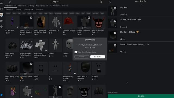Screen dimensions: 174x98
Task: Close the Your Try-Ons panel
Action: (x=110, y=2)
